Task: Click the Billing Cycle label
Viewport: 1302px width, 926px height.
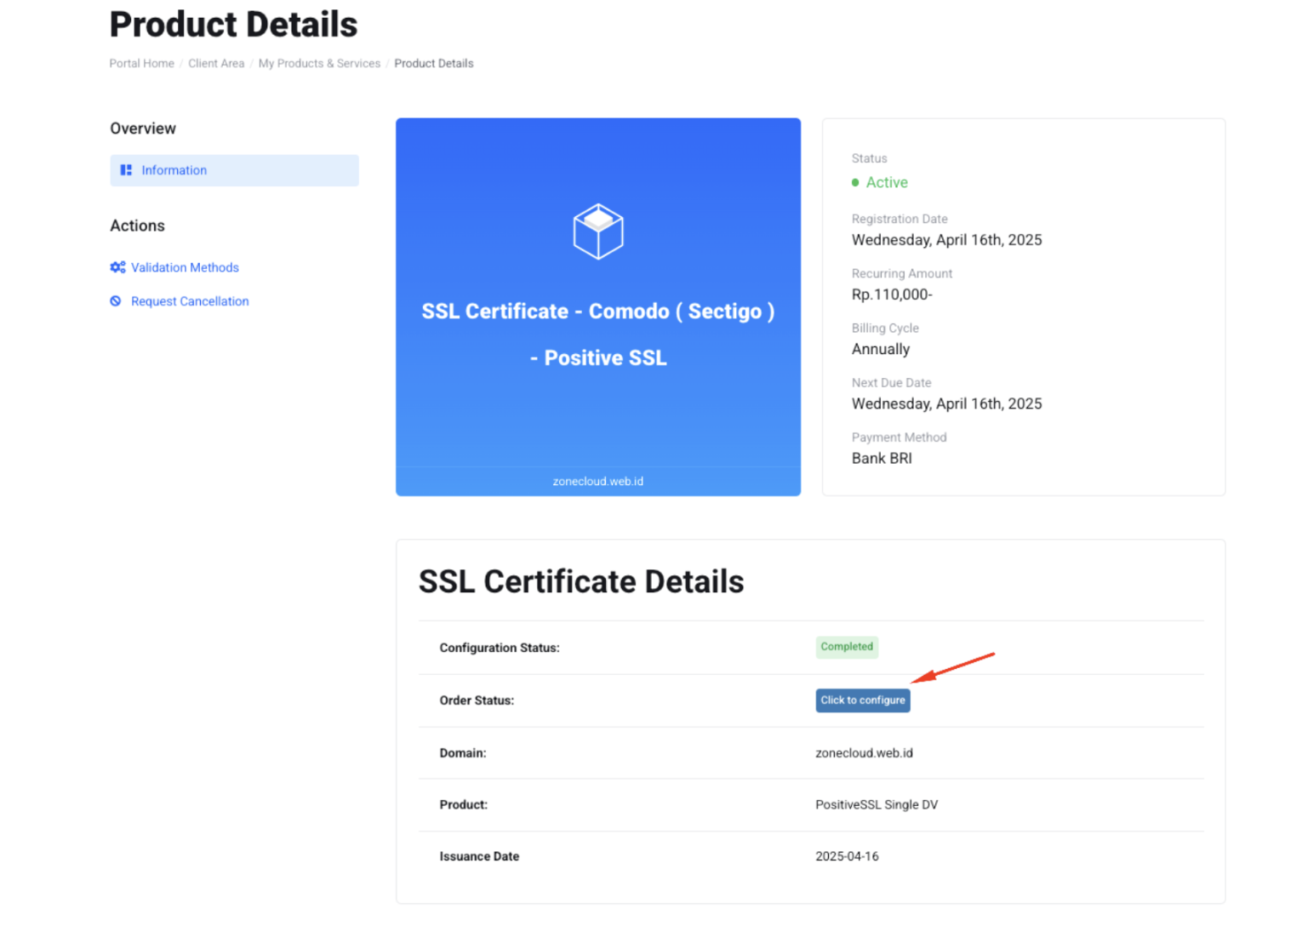Action: coord(885,329)
